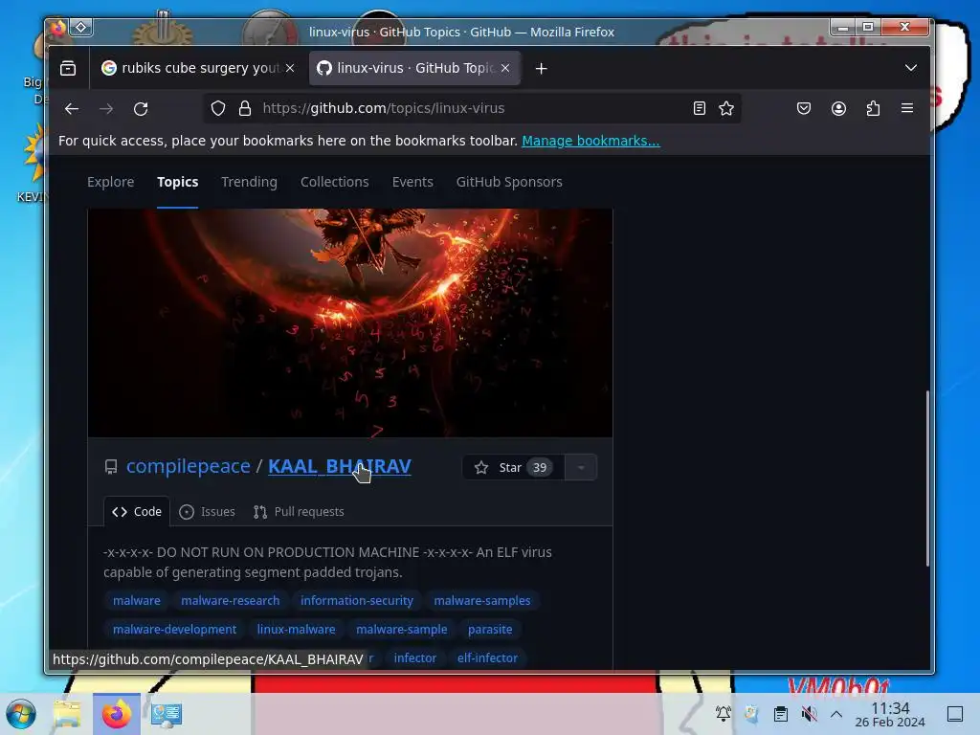Click the keep-on-all-desktops diamond title bar icon

tap(81, 28)
